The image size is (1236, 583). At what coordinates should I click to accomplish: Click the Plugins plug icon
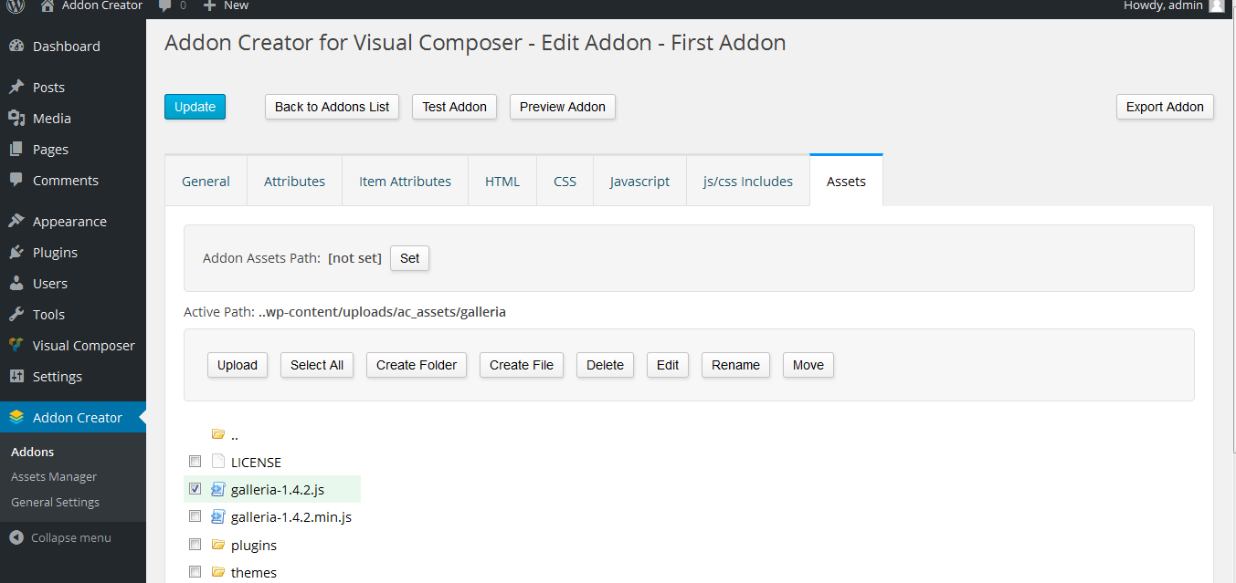[x=16, y=253]
